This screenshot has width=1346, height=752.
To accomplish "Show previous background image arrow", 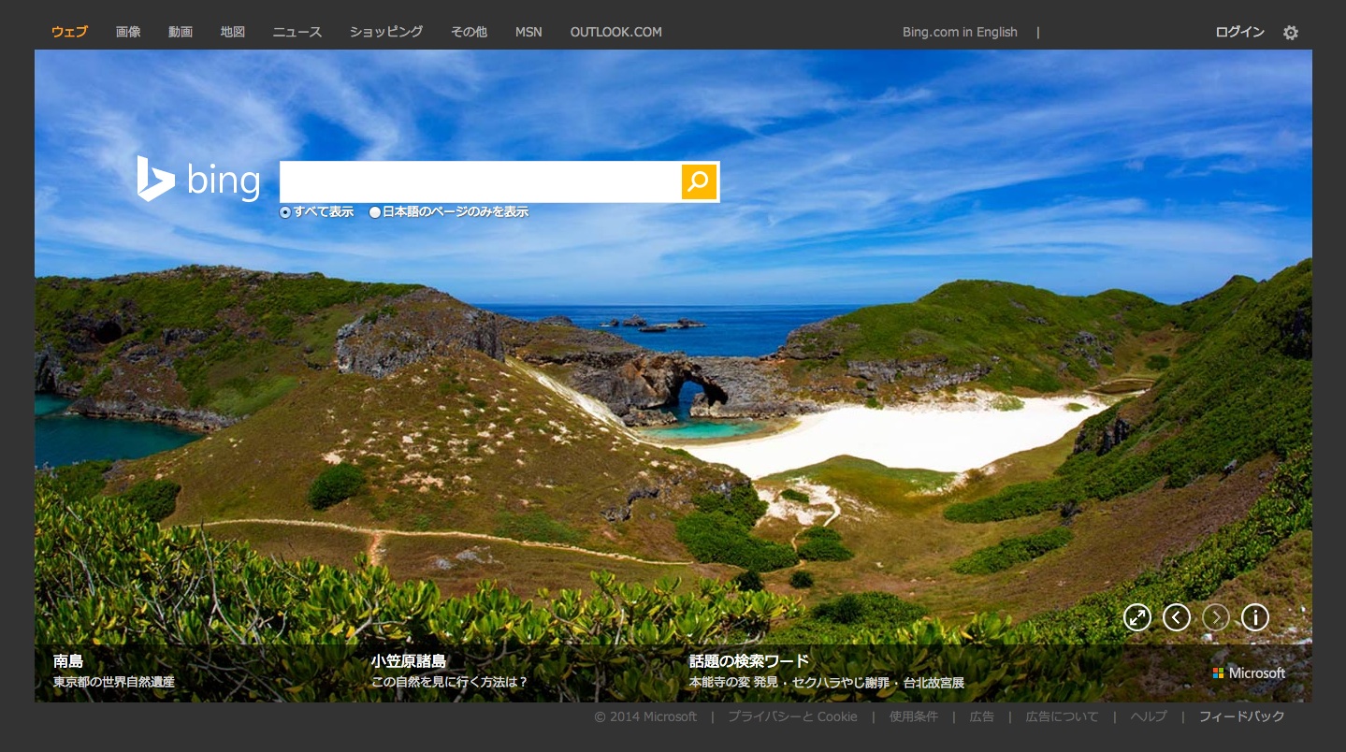I will click(1176, 617).
